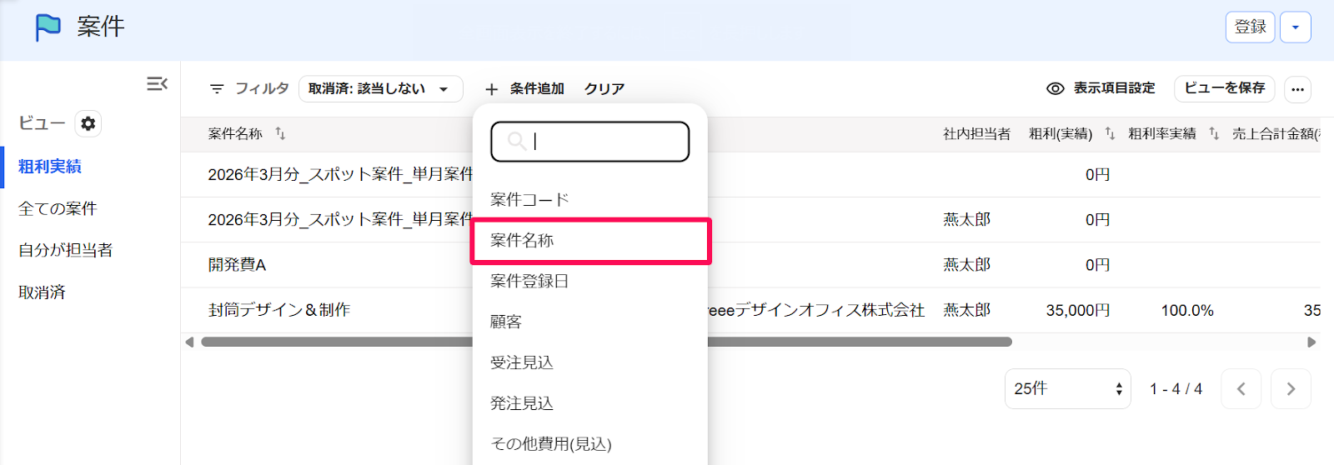
Task: Click left arrow of horizontal scrollbar
Action: pos(189,342)
